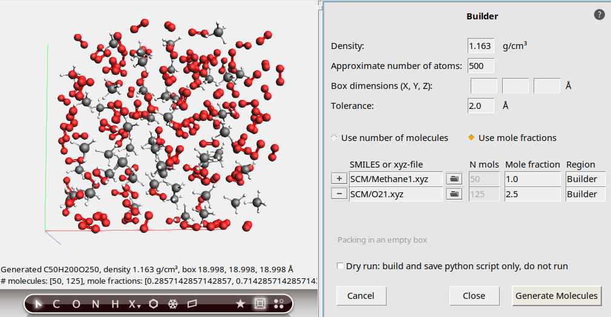The height and width of the screenshot is (317, 611).
Task: Remove the O21.xyz row with minus button
Action: coord(339,194)
